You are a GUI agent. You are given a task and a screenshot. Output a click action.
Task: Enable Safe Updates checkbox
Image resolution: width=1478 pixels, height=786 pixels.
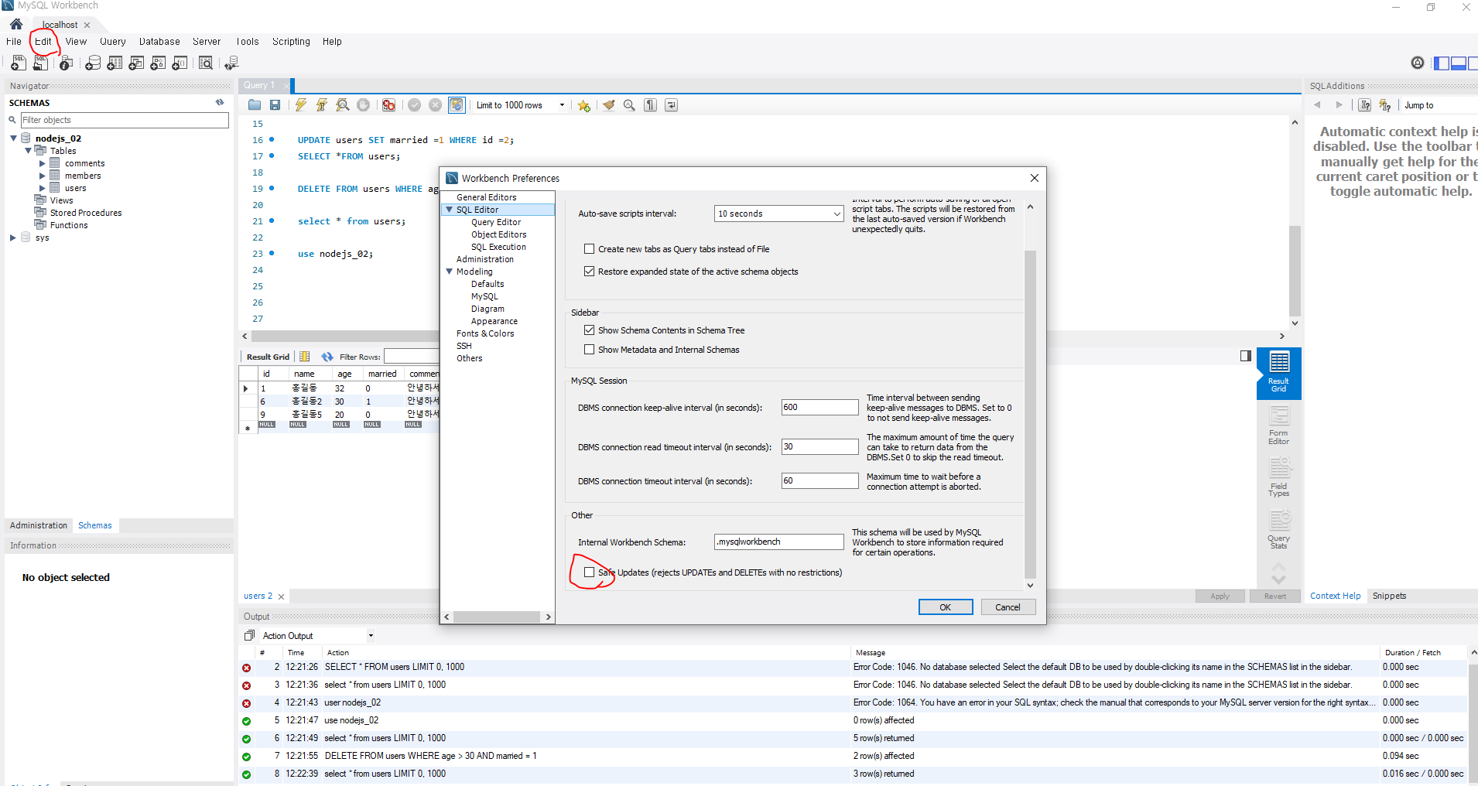tap(590, 572)
